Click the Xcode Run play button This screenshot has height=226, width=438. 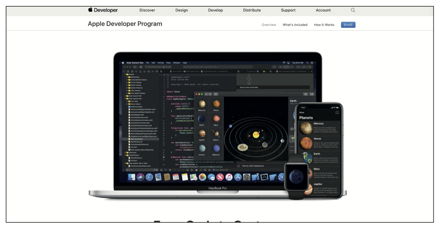[x=135, y=67]
